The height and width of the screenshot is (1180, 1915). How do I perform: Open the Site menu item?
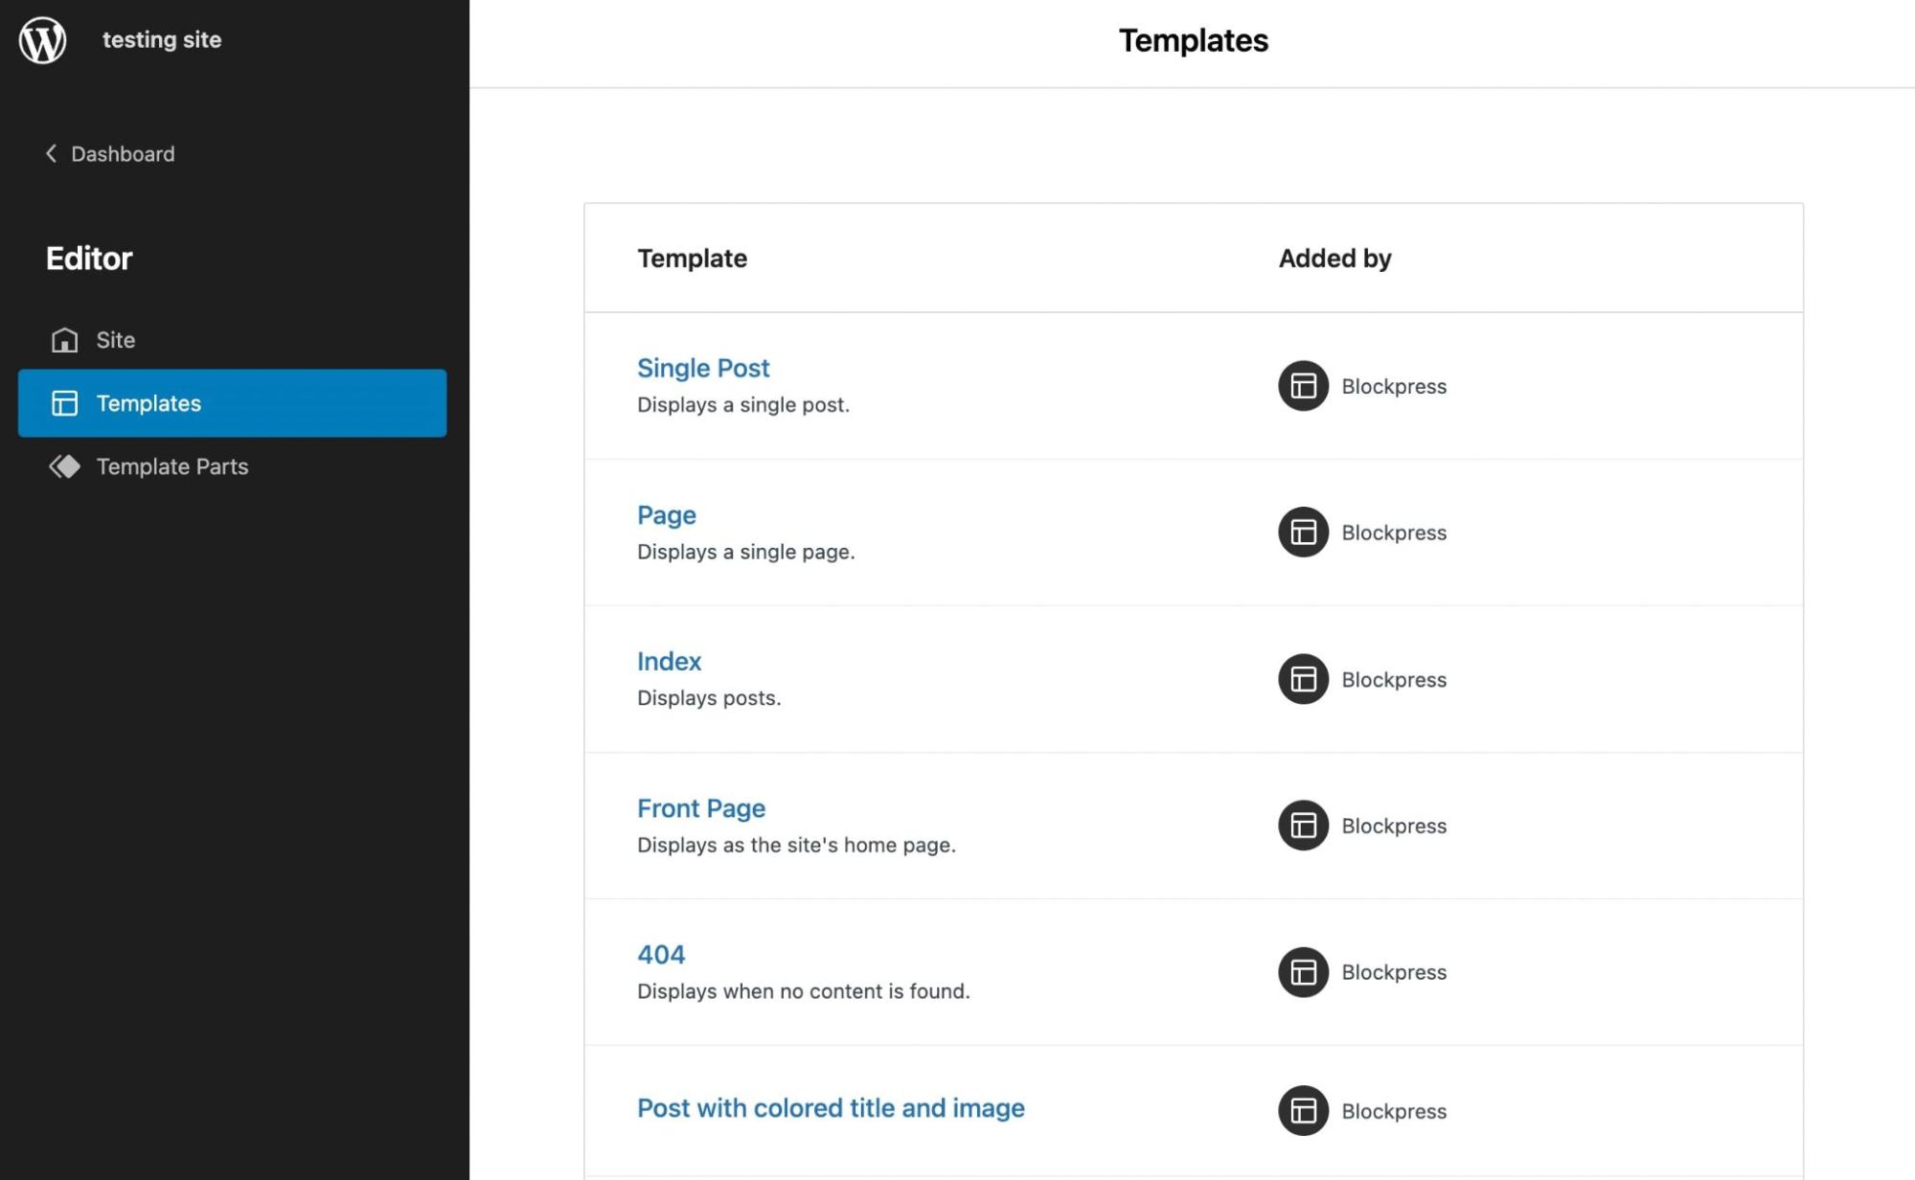[115, 340]
